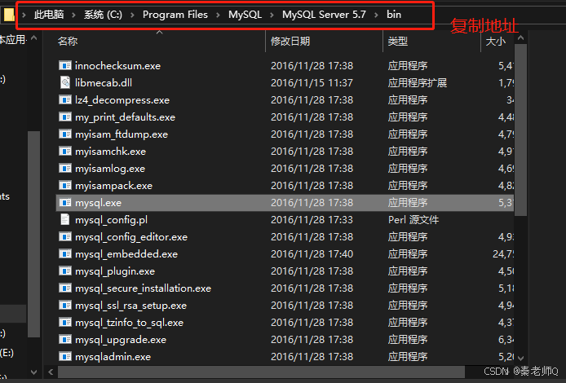The width and height of the screenshot is (566, 383).
Task: Click the Perl 源文件 type cell
Action: pyautogui.click(x=413, y=220)
